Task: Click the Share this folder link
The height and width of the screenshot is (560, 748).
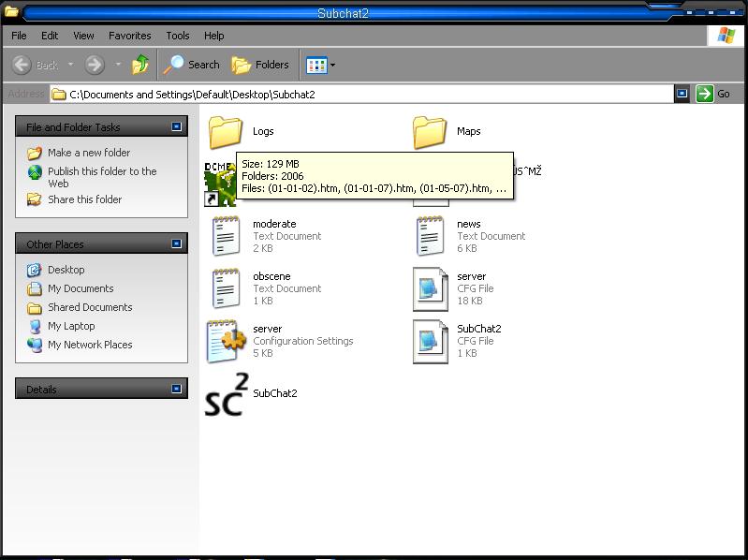Action: click(85, 199)
